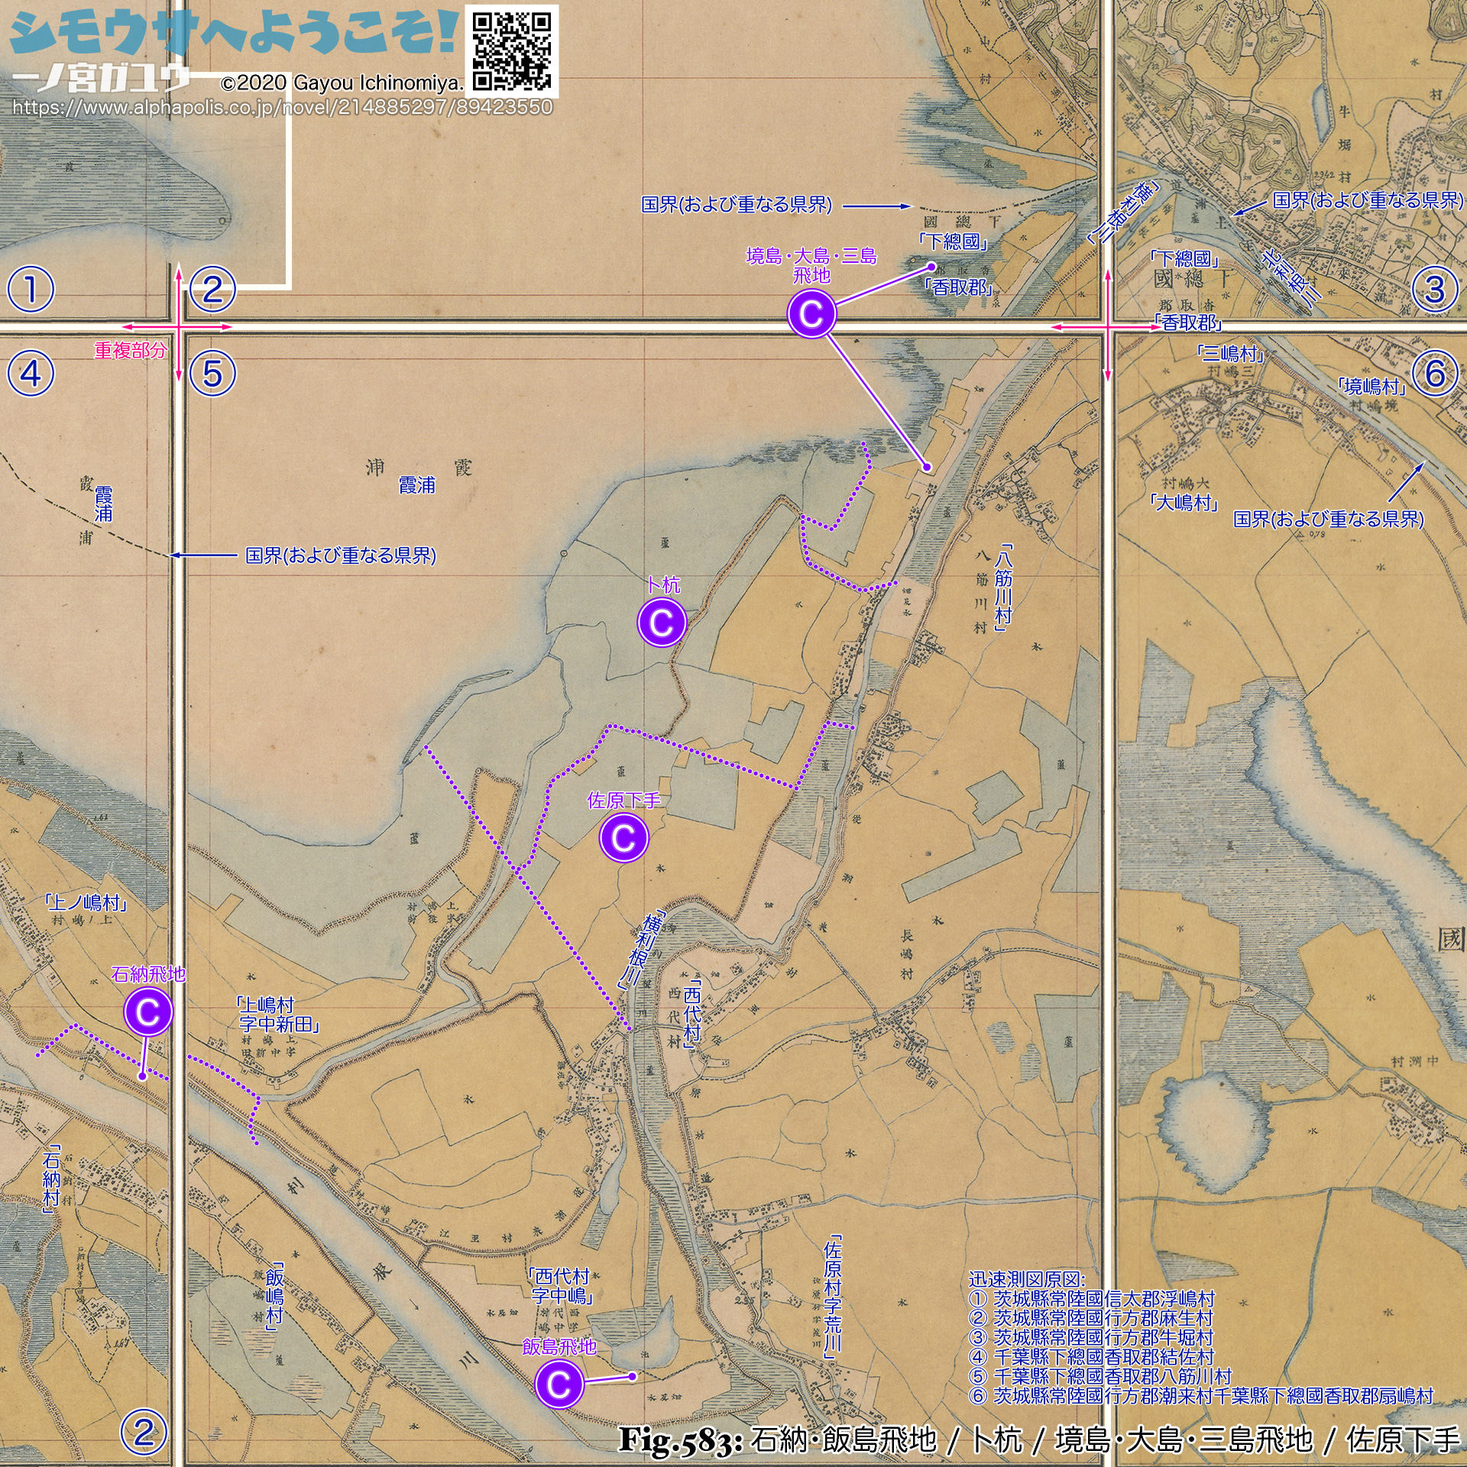Click circled number 4 sheet marker

(x=31, y=374)
